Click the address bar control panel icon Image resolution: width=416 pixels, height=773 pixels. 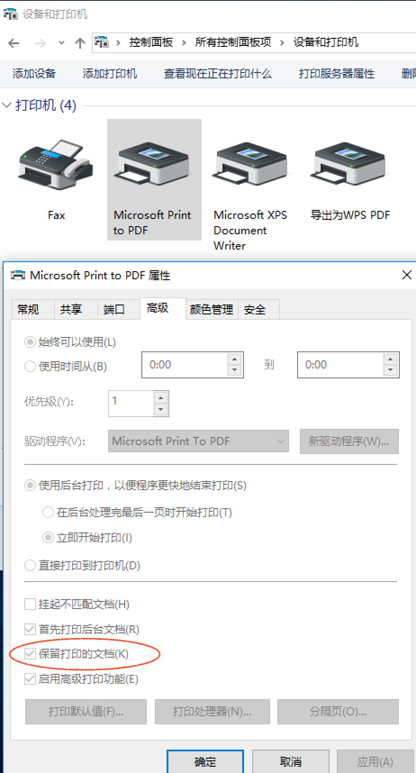pos(102,42)
